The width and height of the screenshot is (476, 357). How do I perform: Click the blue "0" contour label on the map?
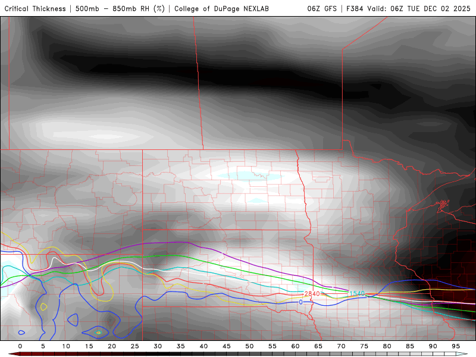coord(300,302)
